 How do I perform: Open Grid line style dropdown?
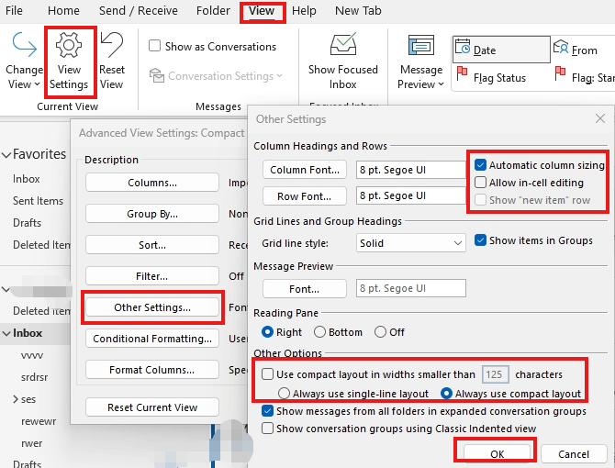tap(411, 243)
